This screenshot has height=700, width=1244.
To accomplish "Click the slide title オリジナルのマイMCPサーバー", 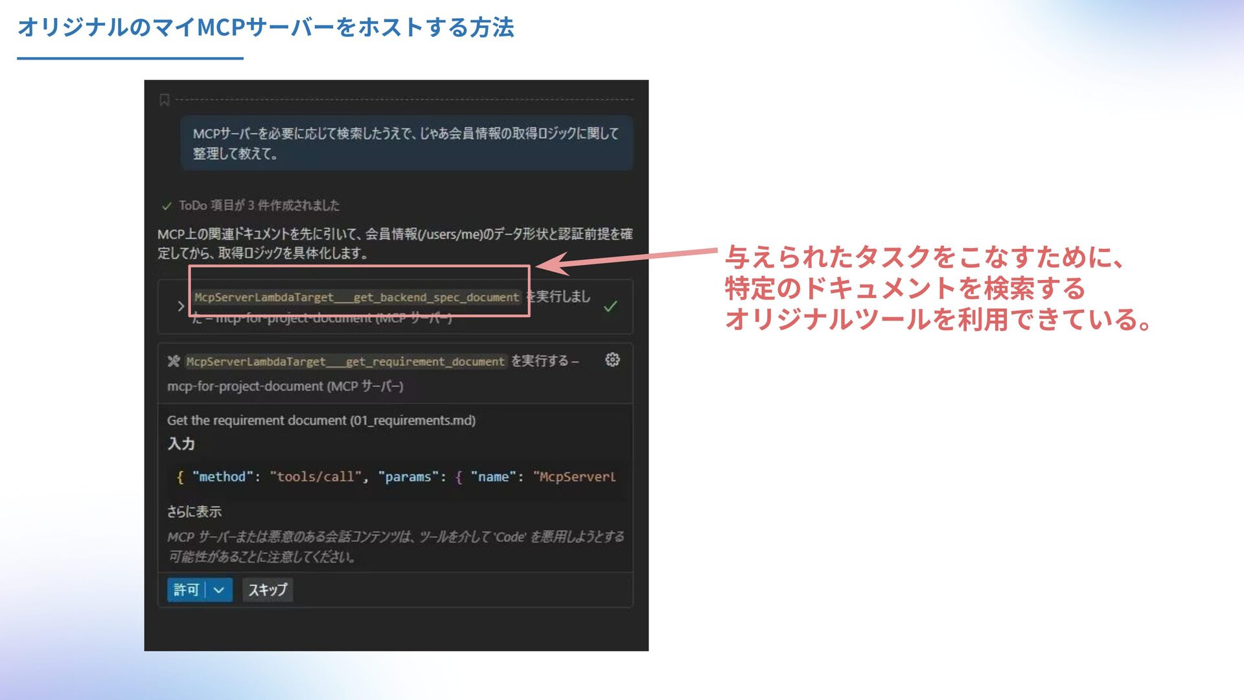I will (266, 28).
